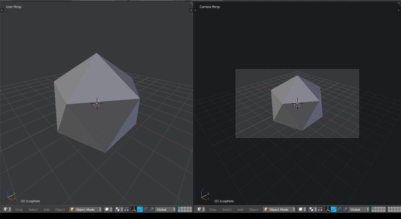Select rotate manipulator arc in left viewport
Viewport: 401px width, 219px height.
click(x=146, y=209)
